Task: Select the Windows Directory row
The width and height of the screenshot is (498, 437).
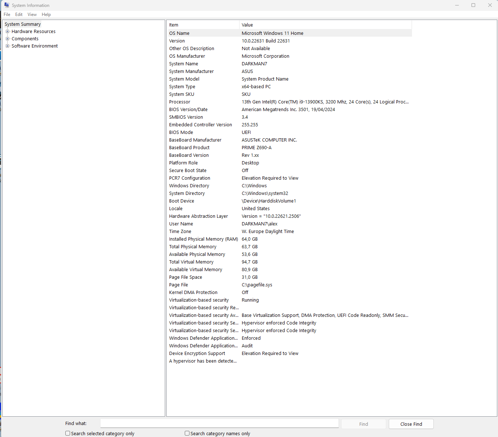Action: (289, 186)
